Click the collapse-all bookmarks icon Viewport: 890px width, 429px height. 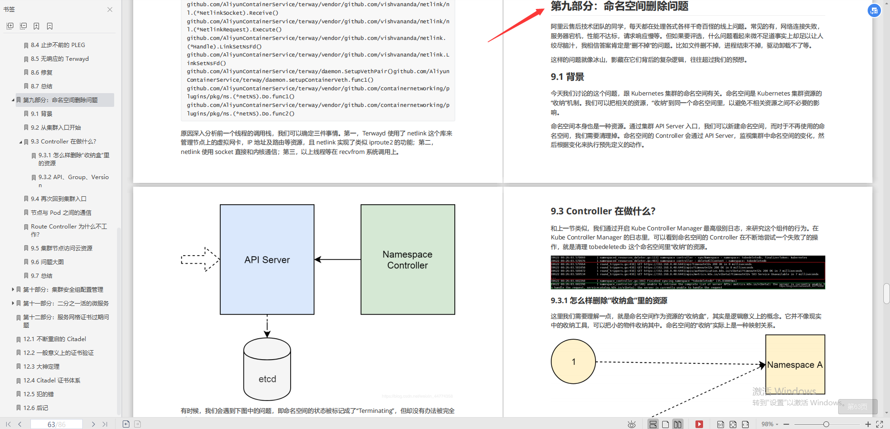coord(23,26)
